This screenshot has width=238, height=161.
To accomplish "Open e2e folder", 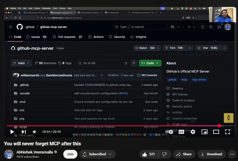I will coord(22,110).
